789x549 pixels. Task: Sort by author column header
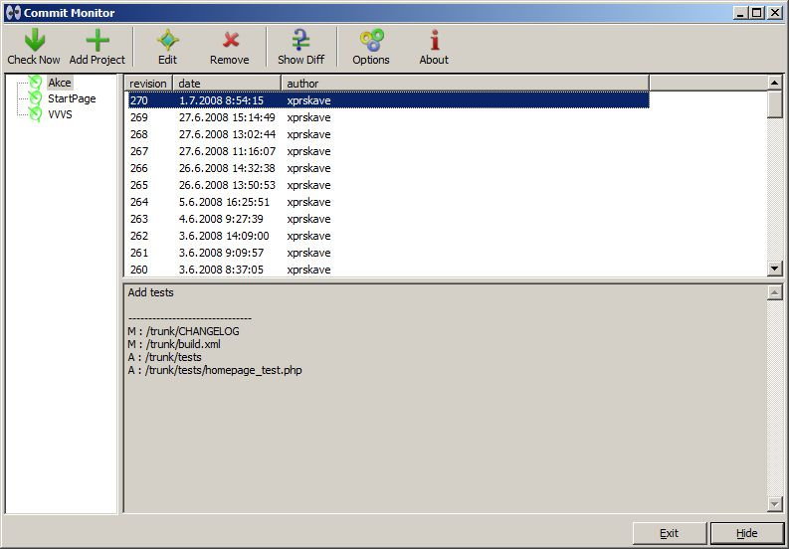466,83
